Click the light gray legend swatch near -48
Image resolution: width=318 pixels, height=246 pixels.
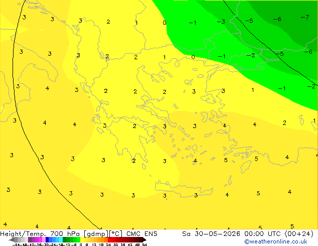point(23,239)
